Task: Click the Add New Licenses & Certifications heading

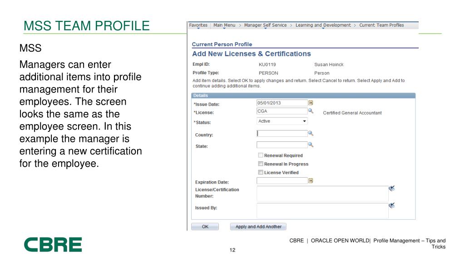Action: (x=252, y=54)
